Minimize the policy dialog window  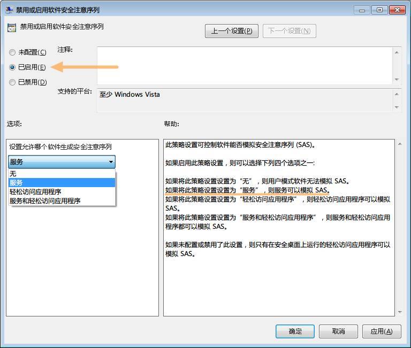(362, 10)
